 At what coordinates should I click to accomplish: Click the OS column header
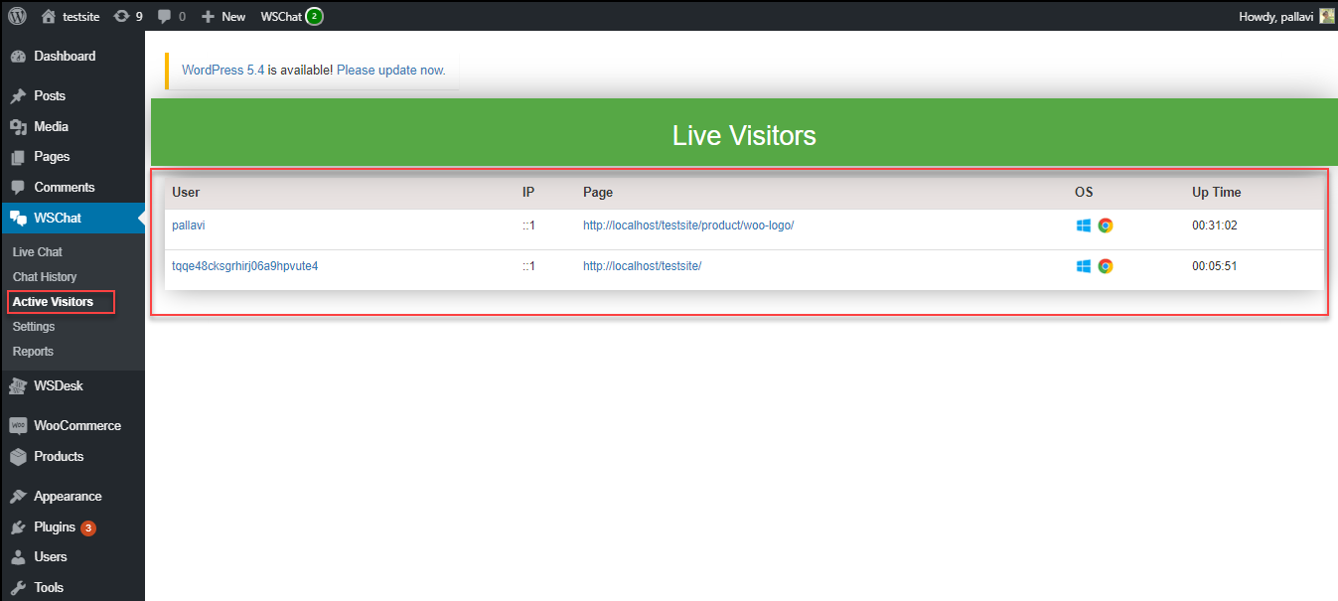(1084, 193)
